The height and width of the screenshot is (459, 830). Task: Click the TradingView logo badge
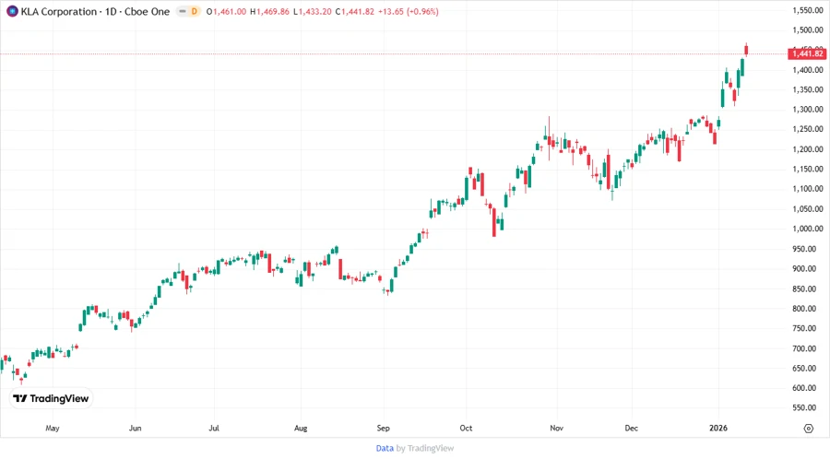click(51, 399)
